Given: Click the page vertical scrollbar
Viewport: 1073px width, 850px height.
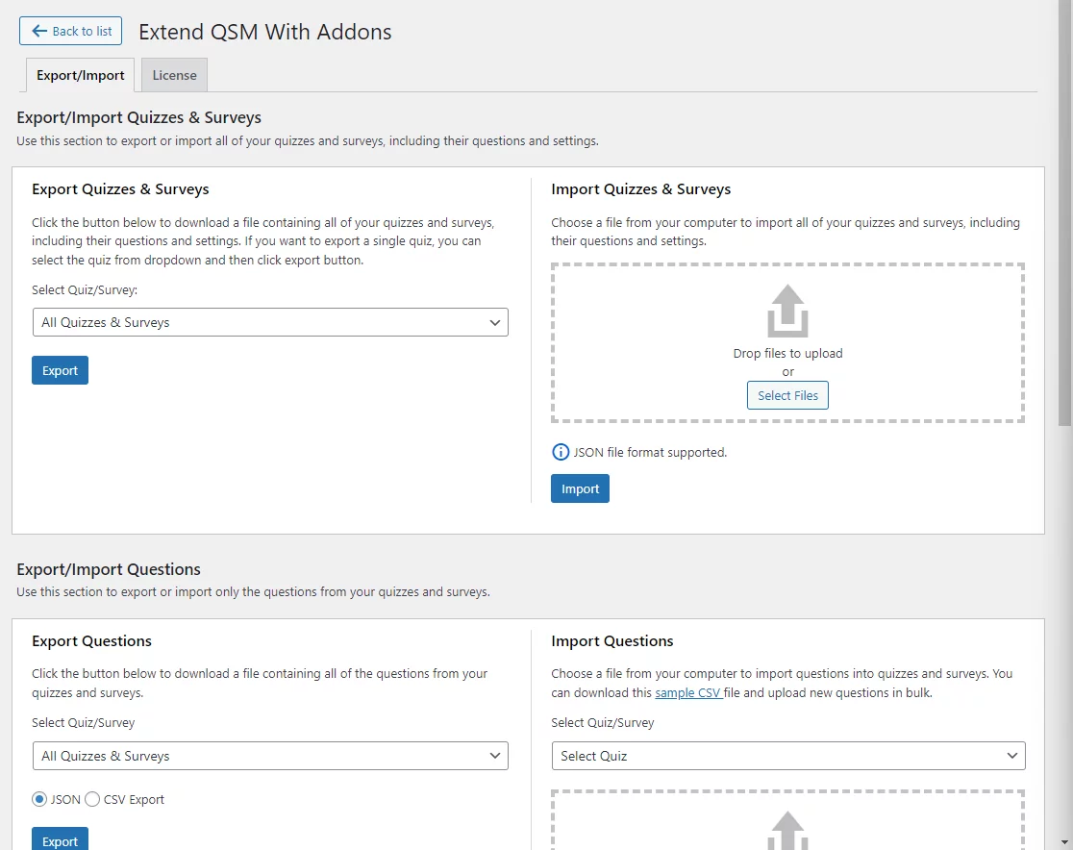Looking at the screenshot, I should point(1065,212).
